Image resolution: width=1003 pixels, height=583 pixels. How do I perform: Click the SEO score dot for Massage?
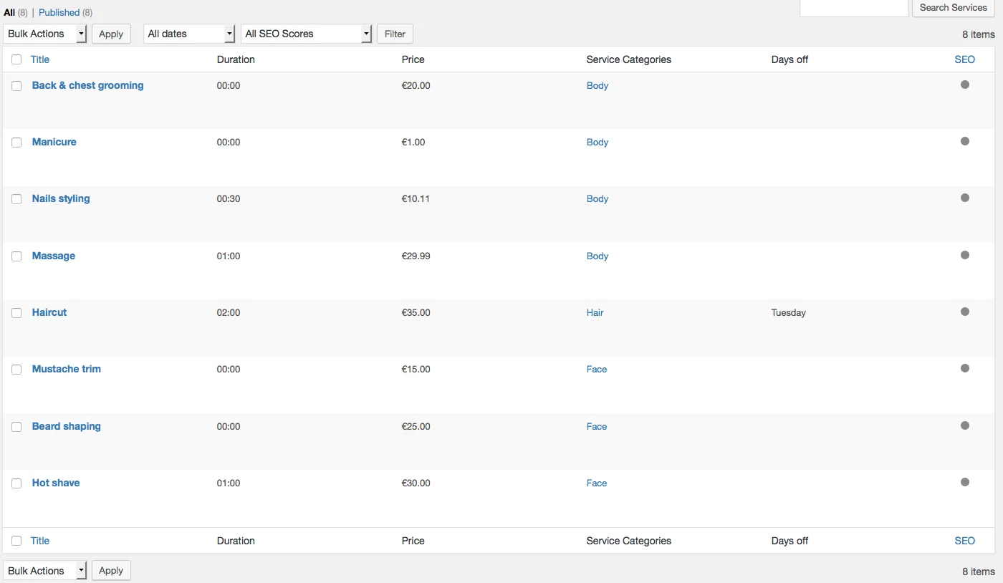click(x=965, y=254)
